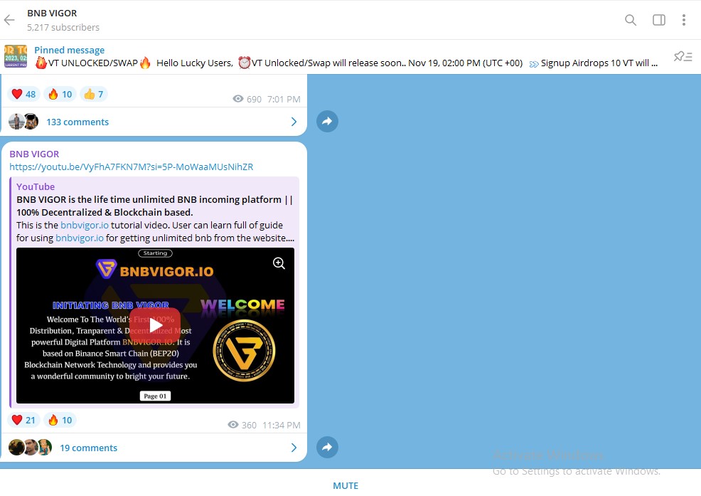Open in-channel search
The image size is (701, 496).
(x=630, y=20)
